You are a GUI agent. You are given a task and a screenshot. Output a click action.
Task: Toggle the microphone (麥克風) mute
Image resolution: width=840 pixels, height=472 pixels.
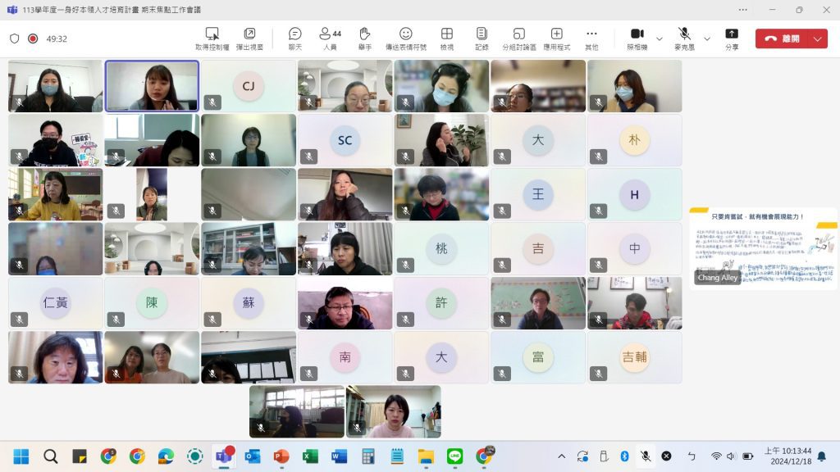[683, 38]
